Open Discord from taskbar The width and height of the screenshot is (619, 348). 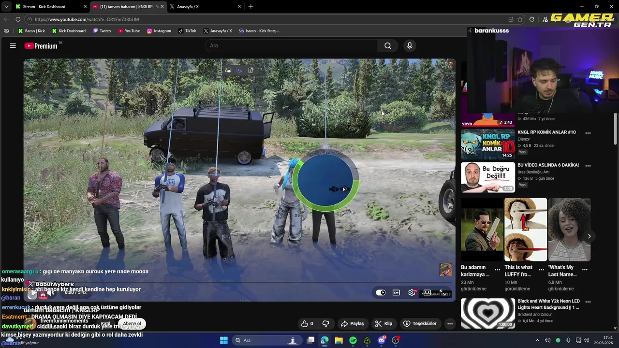click(x=382, y=340)
